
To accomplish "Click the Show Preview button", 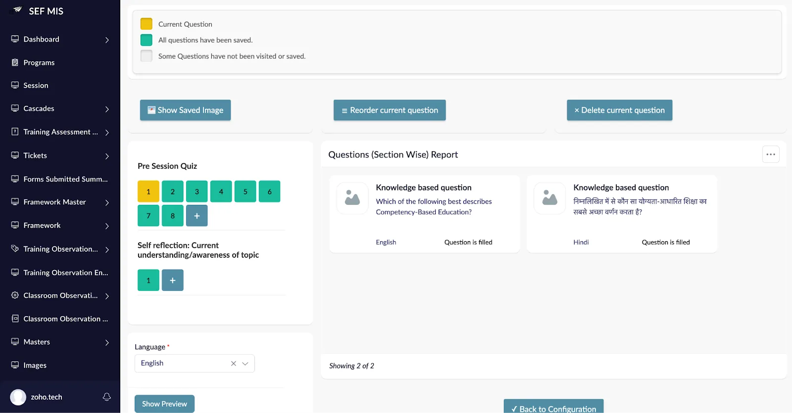I will point(164,404).
